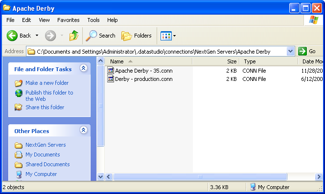The height and width of the screenshot is (194, 325).
Task: Expand the Address bar dropdown
Action: pyautogui.click(x=290, y=51)
